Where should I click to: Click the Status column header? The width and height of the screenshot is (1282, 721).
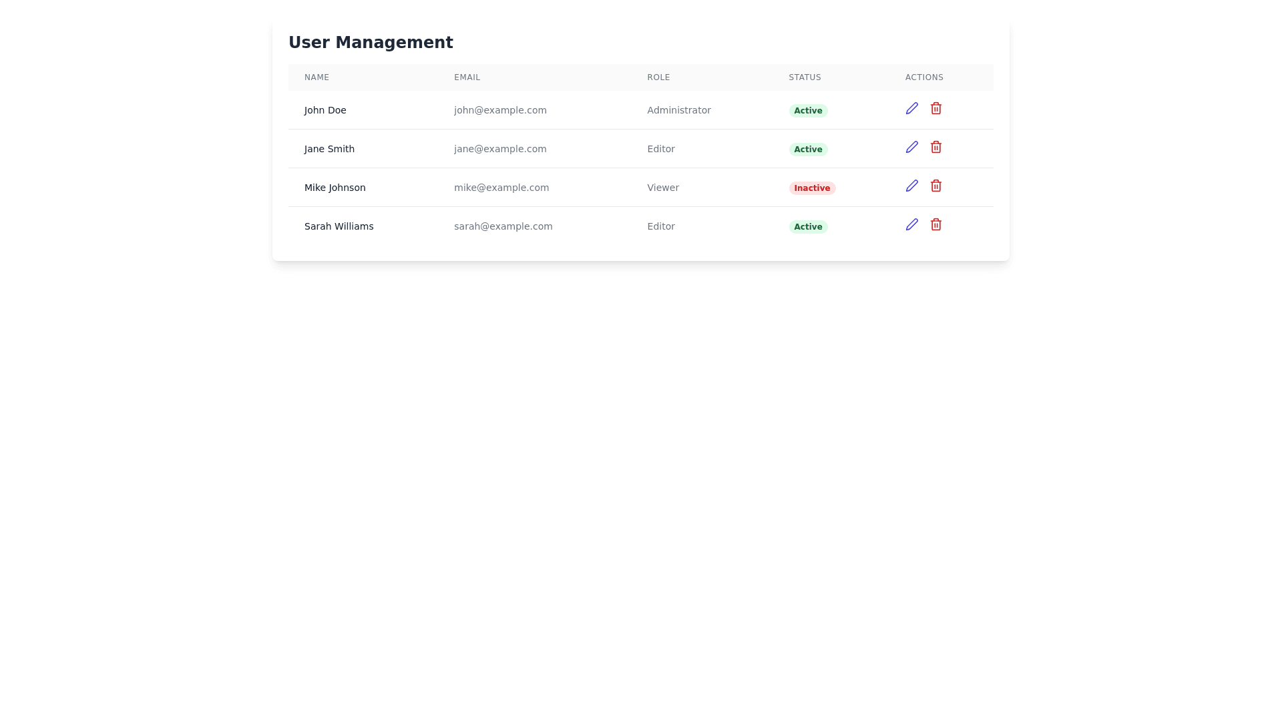805,77
